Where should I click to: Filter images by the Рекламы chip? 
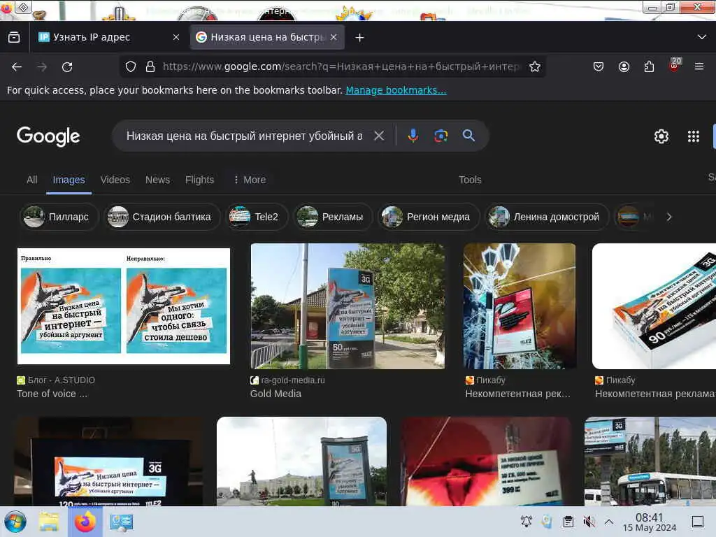[332, 217]
